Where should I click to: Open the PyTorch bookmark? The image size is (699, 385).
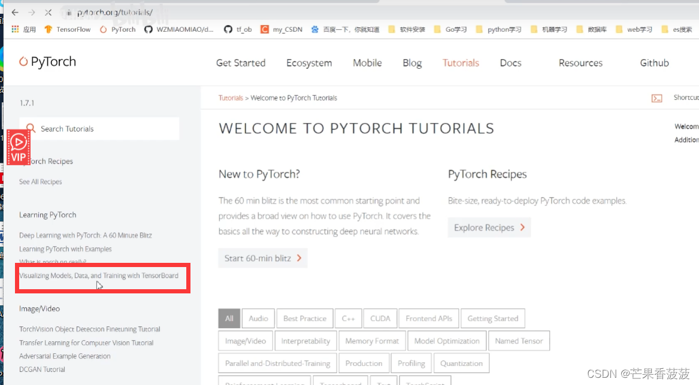click(117, 29)
